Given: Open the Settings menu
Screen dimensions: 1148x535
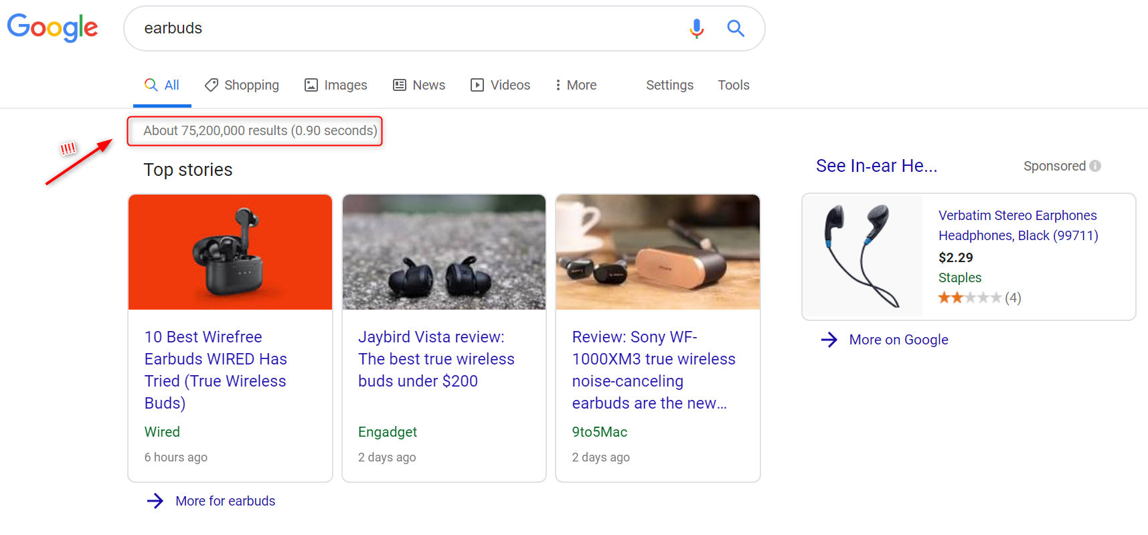Looking at the screenshot, I should click(x=669, y=85).
